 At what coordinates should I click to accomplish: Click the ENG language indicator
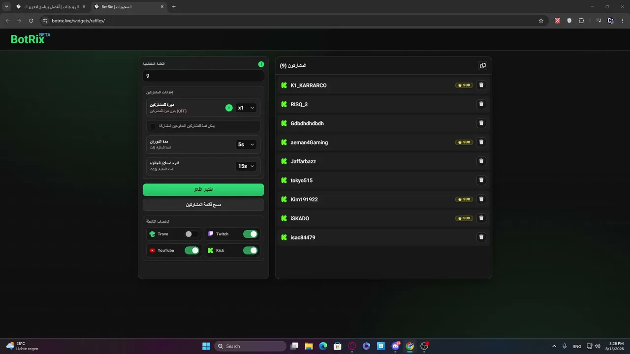[x=577, y=346]
